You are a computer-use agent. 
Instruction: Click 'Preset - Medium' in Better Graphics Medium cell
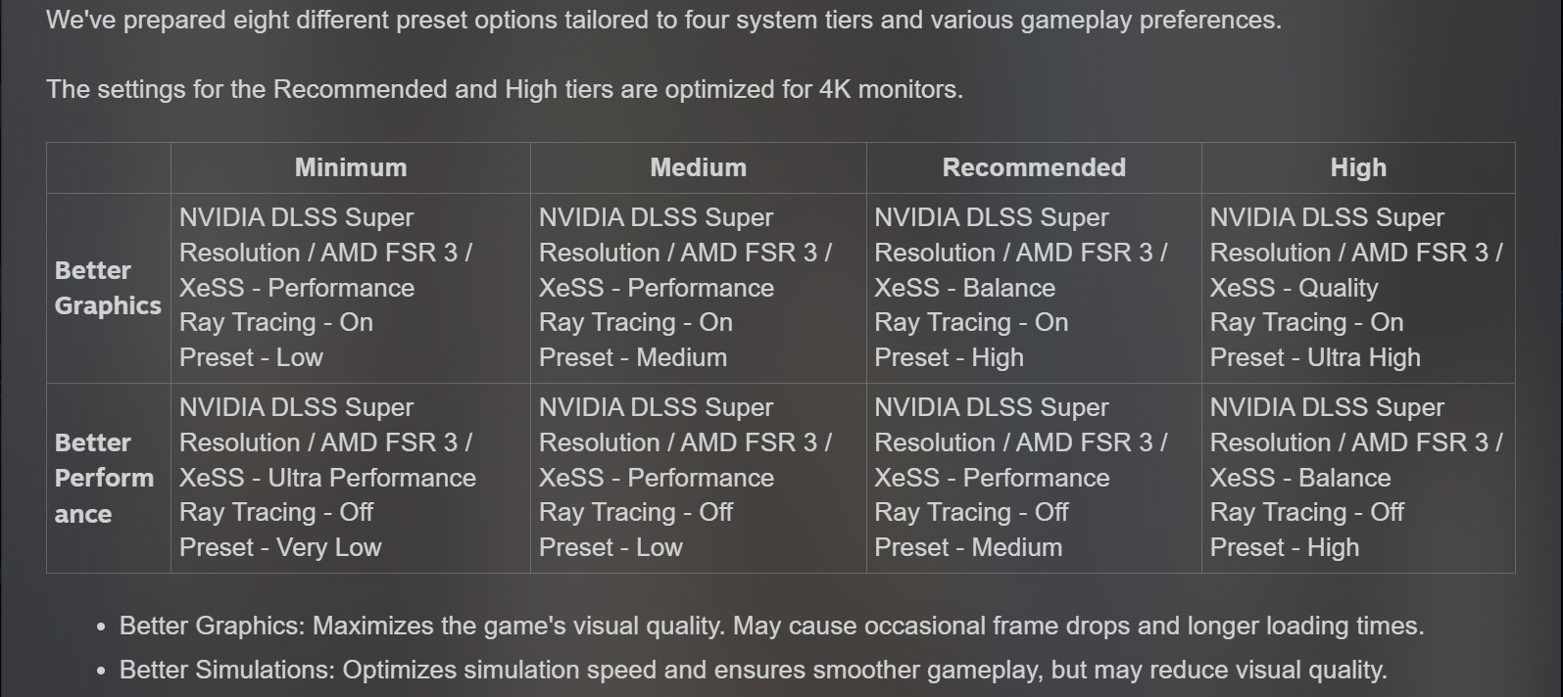click(633, 357)
